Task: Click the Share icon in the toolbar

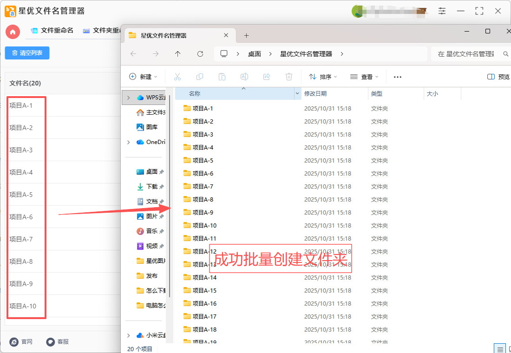Action: click(x=267, y=77)
